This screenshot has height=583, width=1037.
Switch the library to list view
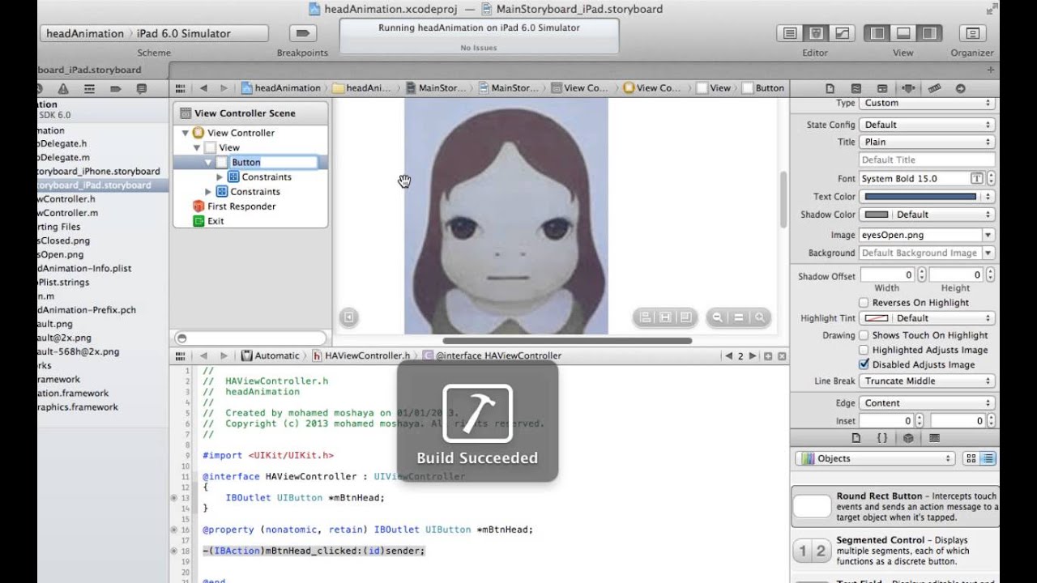[988, 458]
